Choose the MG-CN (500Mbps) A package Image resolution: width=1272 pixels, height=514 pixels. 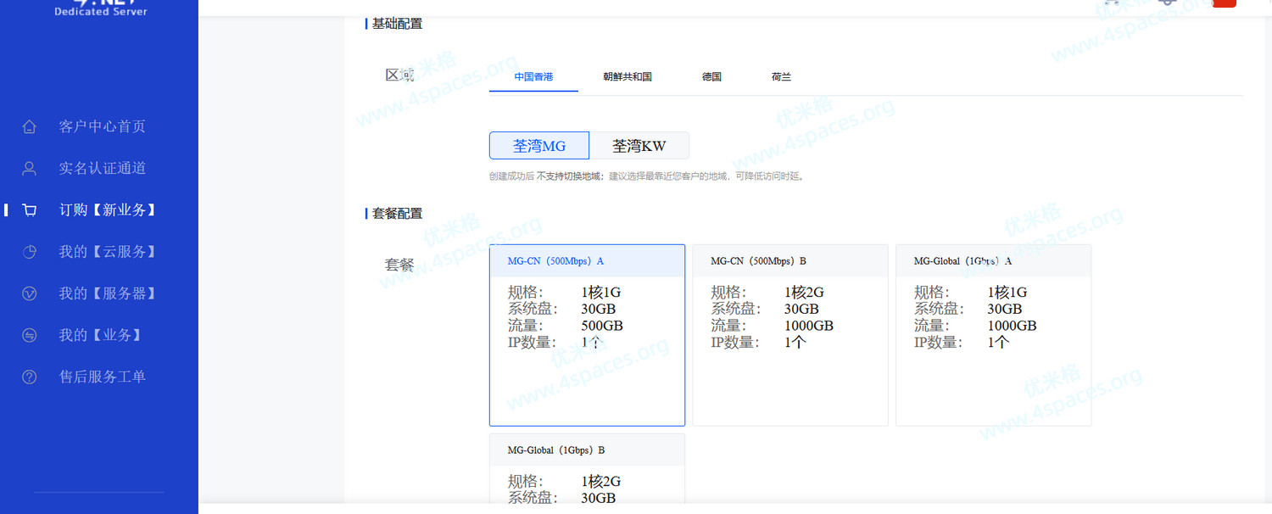587,335
